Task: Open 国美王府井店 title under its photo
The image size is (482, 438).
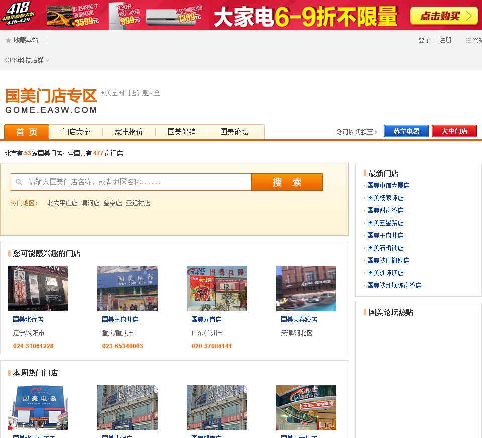Action: (x=120, y=320)
